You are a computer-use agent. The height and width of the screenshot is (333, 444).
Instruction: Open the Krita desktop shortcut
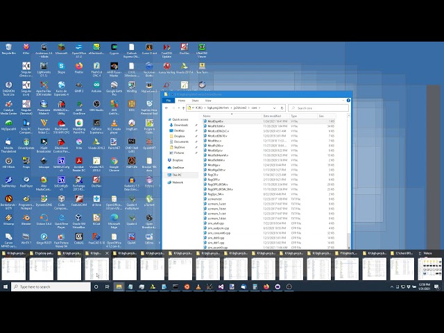78,144
